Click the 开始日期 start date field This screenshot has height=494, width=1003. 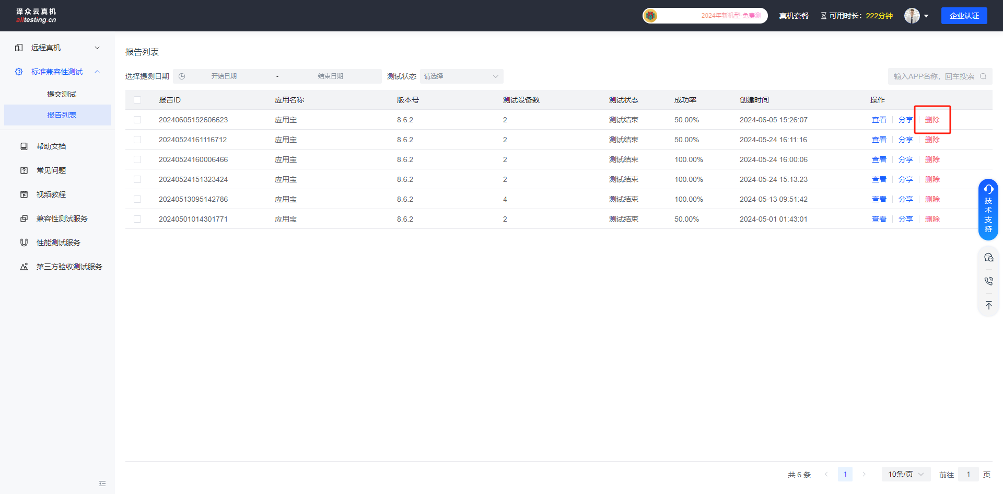[x=224, y=76]
